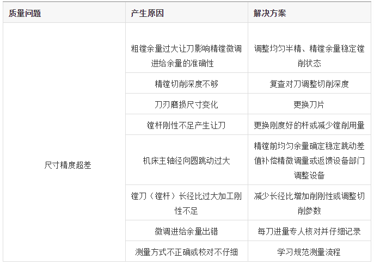Select the 粗镗余量过大让刀 cause cell
374x265 pixels.
click(x=186, y=56)
